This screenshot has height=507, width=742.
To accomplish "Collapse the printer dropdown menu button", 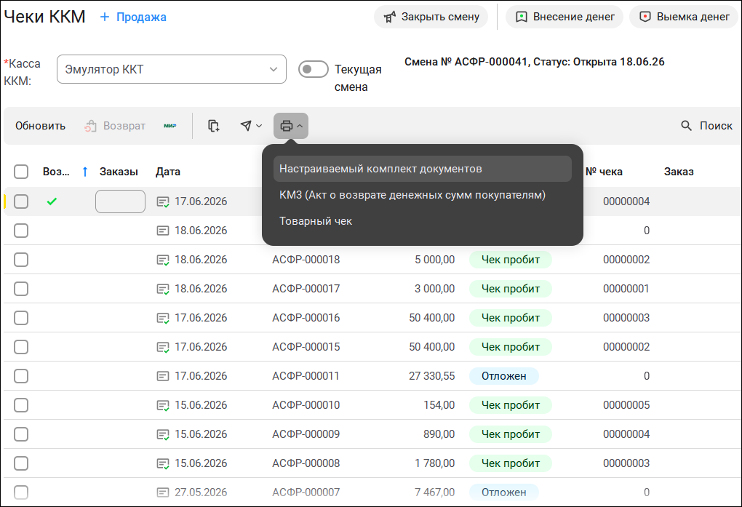I will click(x=291, y=126).
